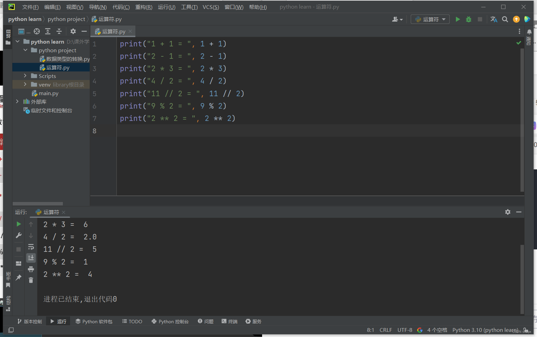Screen dimensions: 537x337
Task: Expand all nodes in project tree
Action: [48, 31]
